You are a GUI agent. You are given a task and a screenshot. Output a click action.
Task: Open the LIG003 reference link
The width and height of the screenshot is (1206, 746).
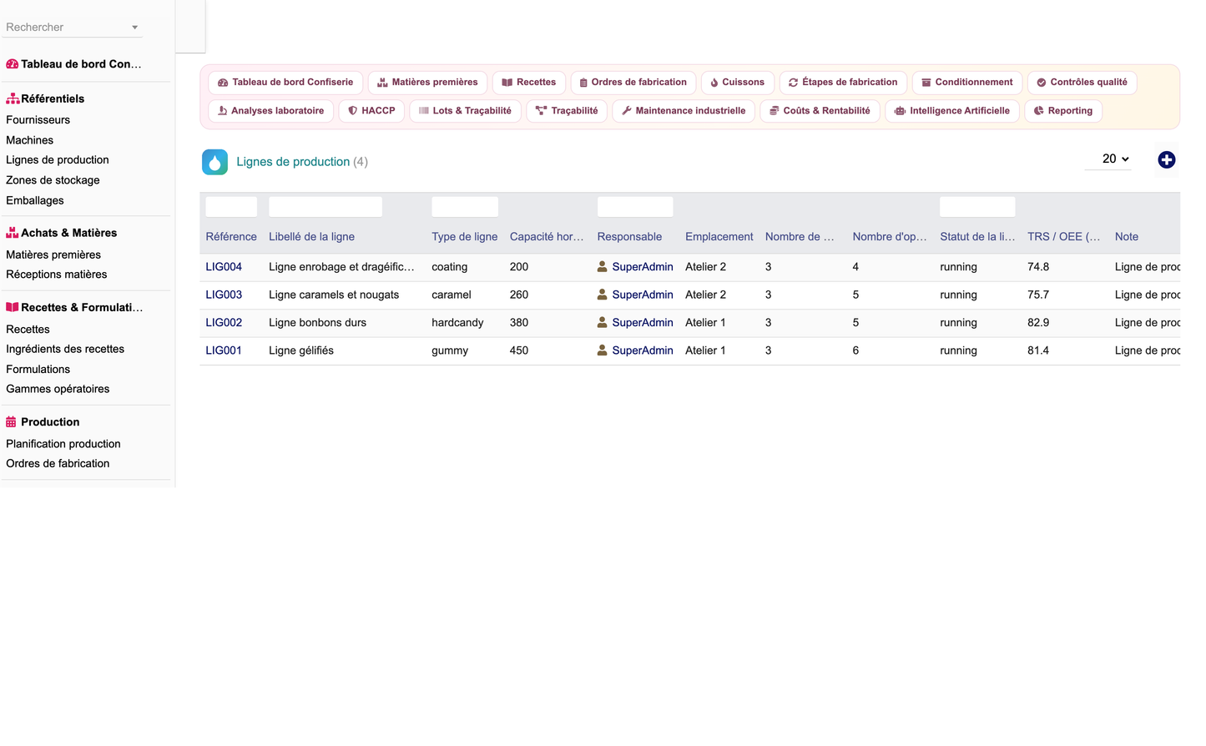coord(224,295)
